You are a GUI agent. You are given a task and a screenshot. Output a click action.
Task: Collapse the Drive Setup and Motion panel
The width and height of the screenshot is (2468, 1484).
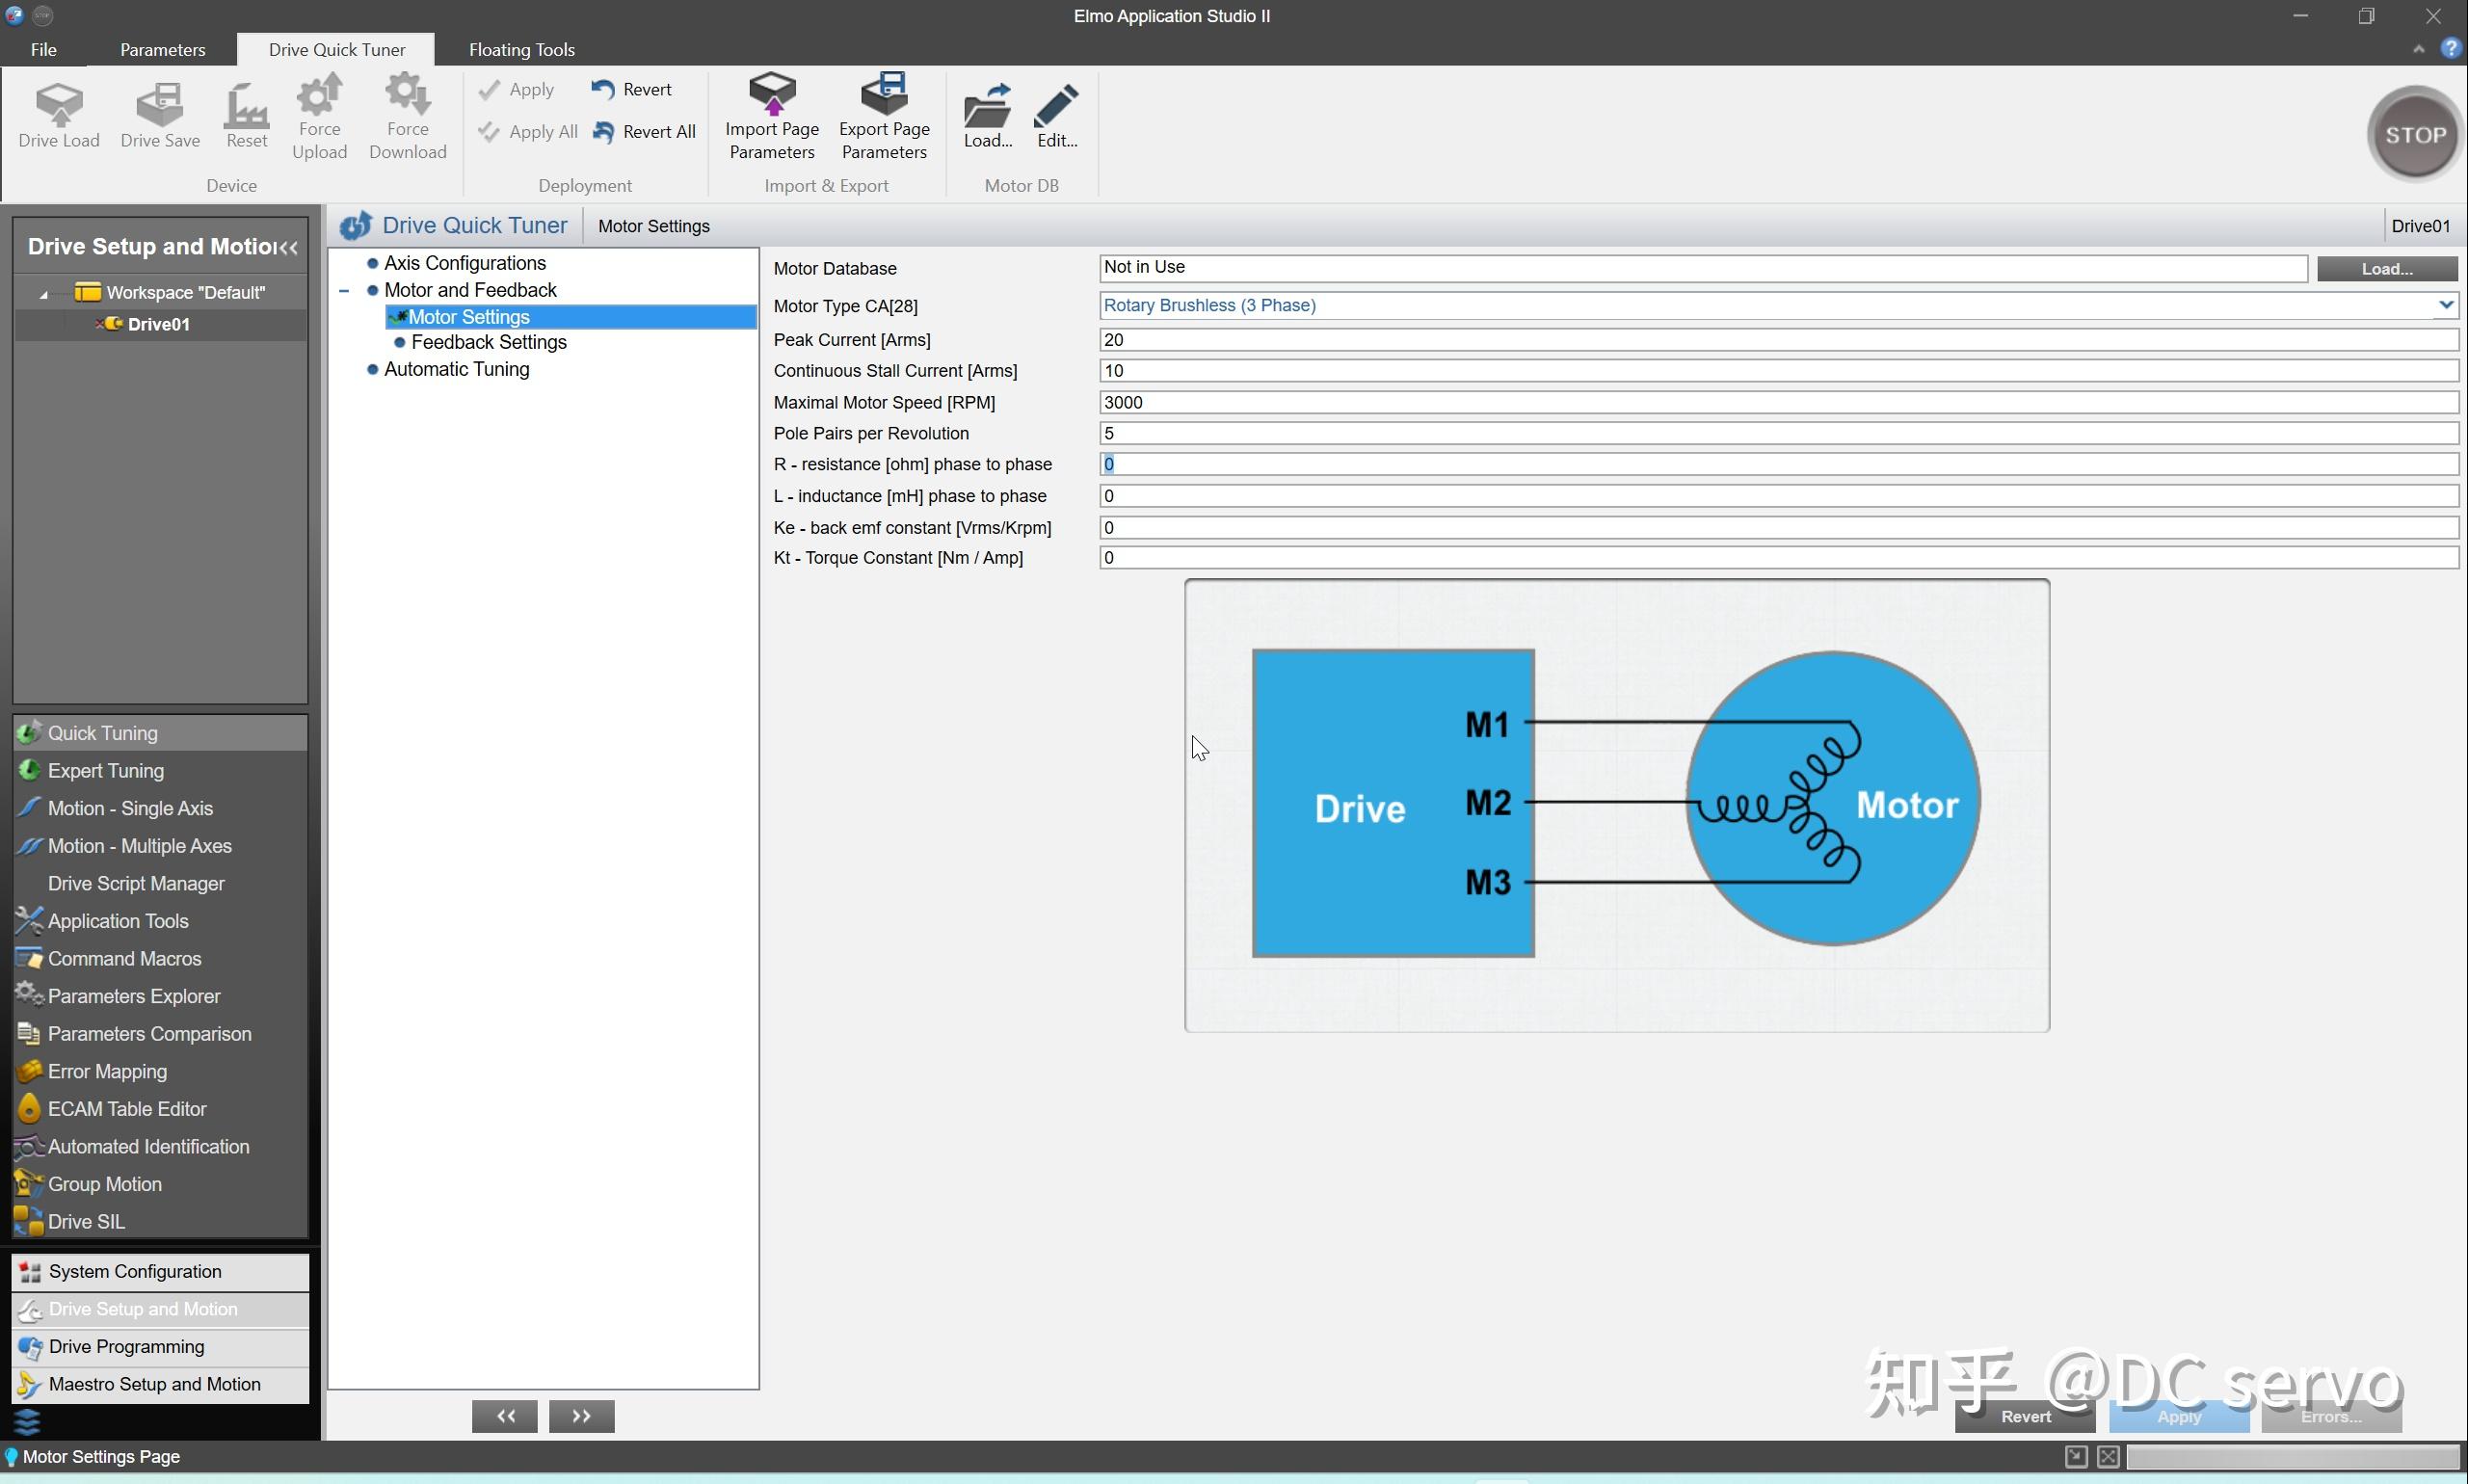point(289,247)
